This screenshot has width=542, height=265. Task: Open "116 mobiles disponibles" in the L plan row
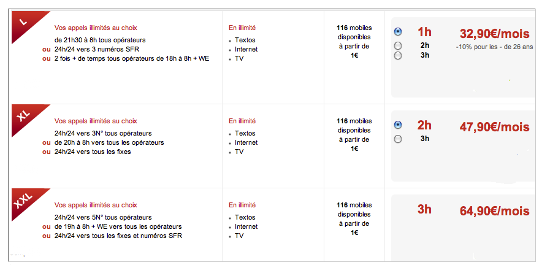coord(354,37)
